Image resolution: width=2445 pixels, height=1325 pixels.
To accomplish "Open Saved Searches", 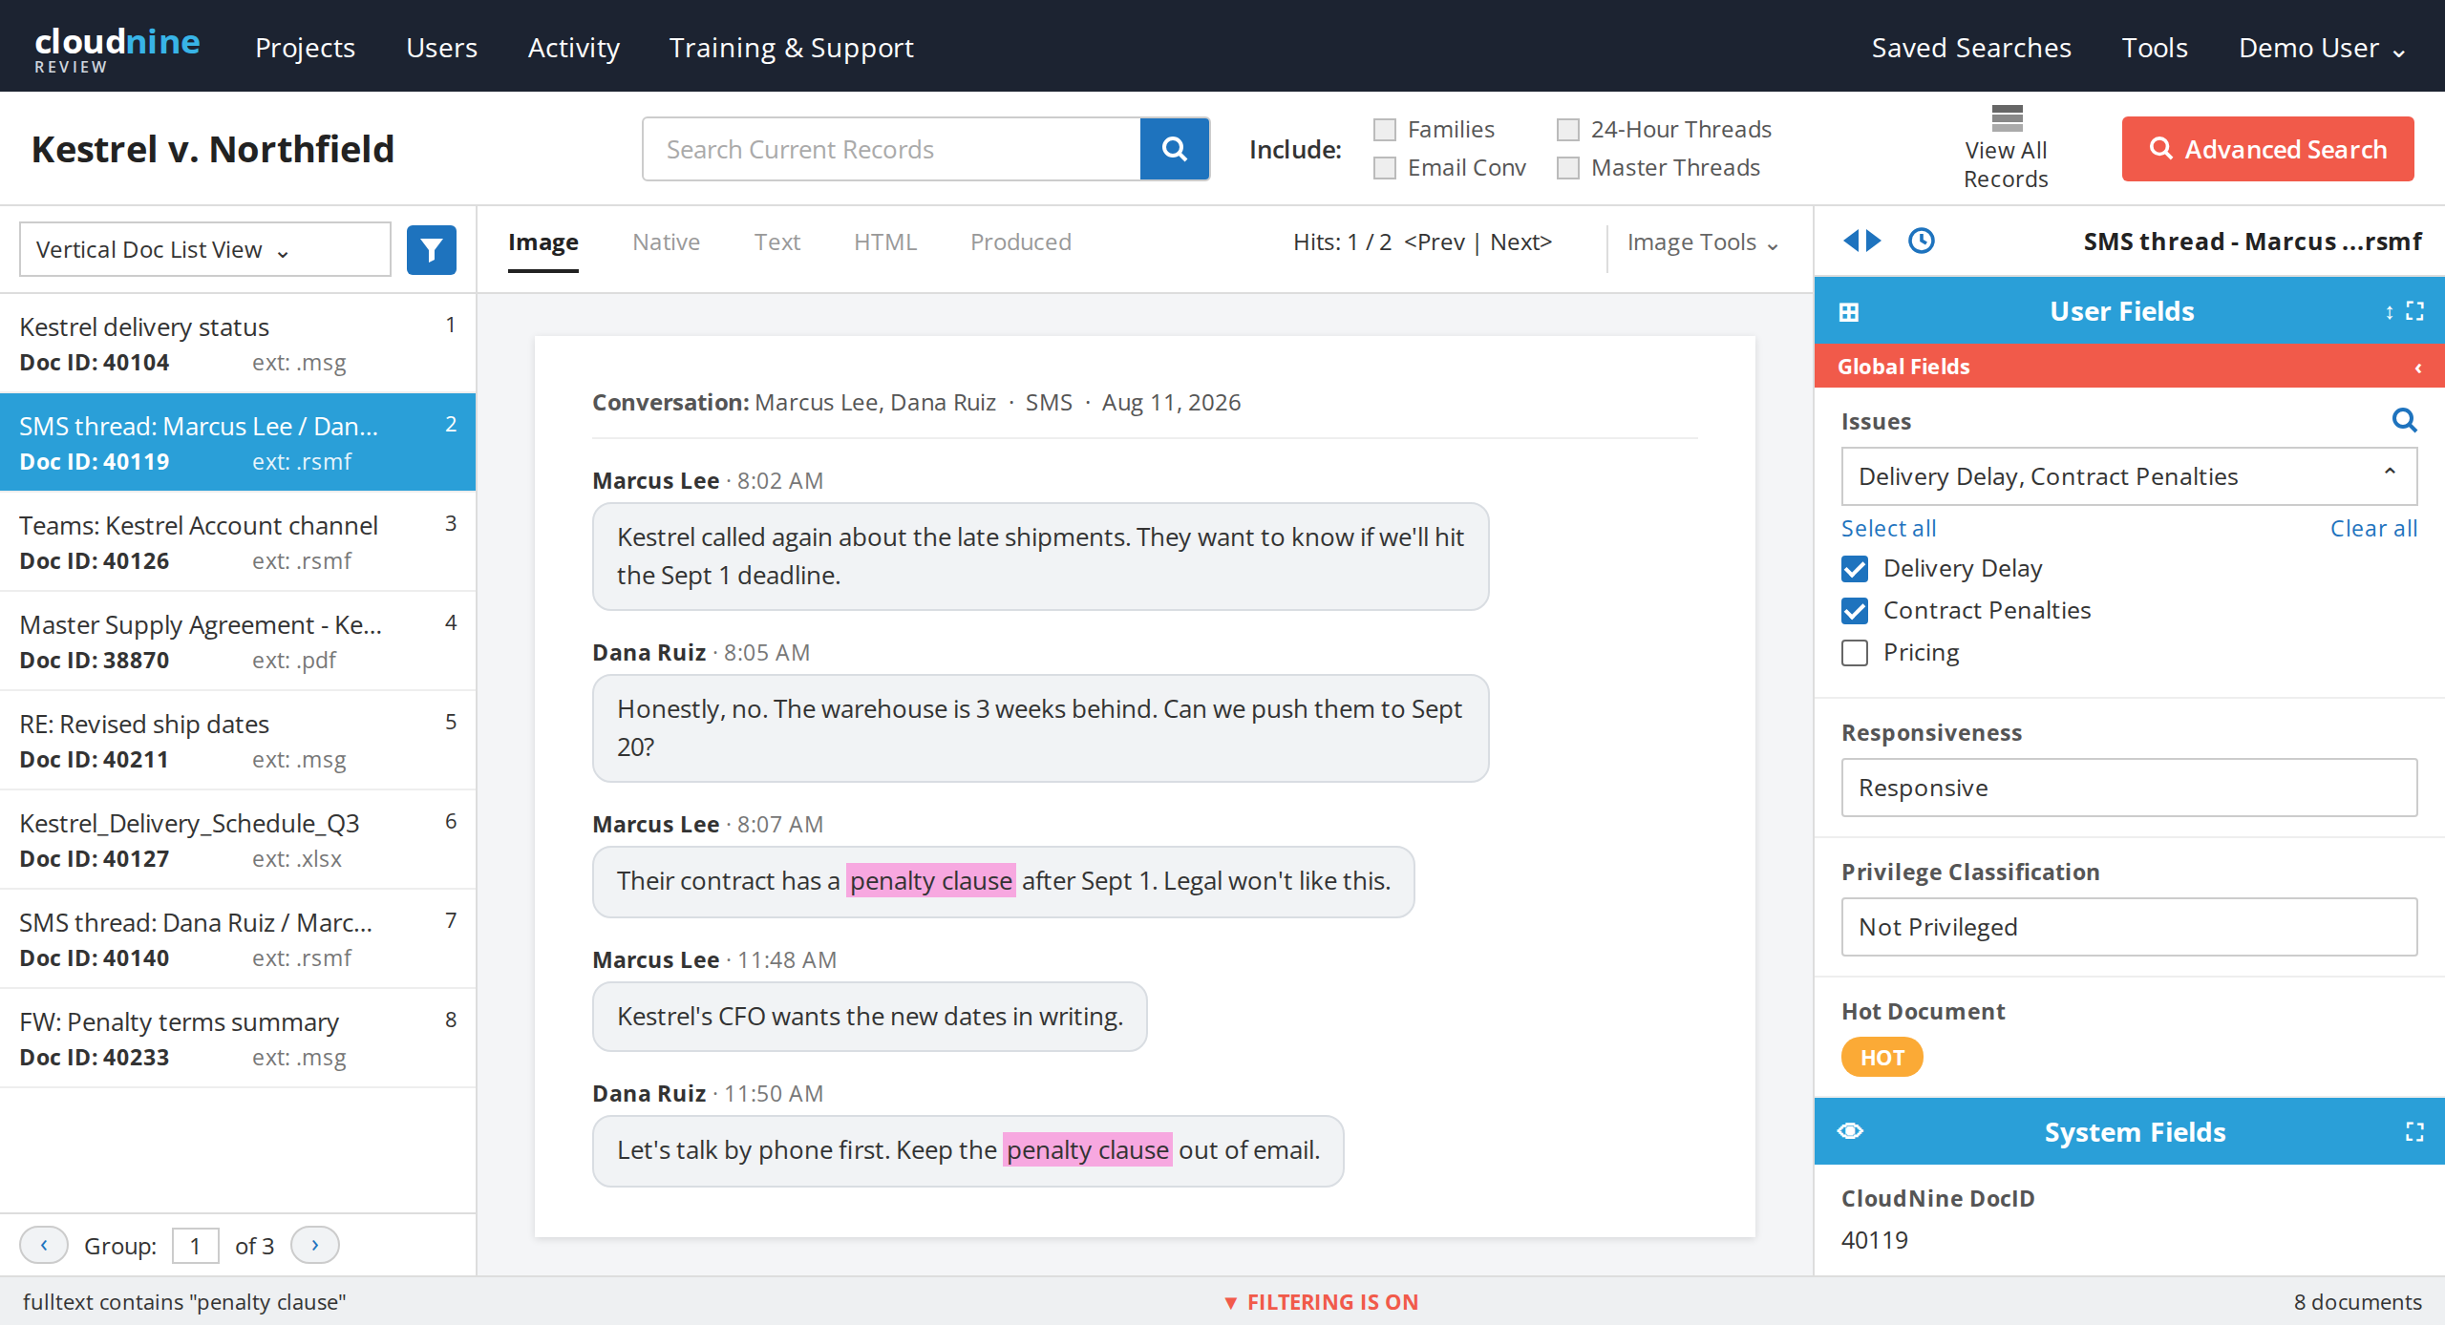I will click(1971, 48).
